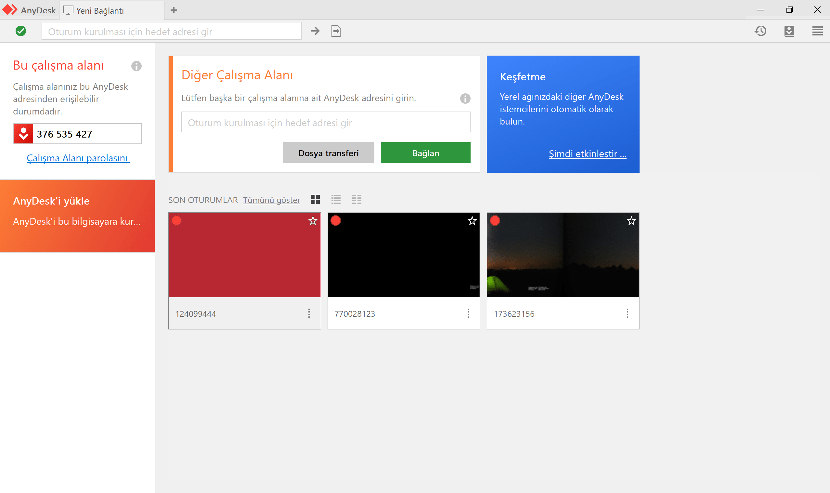Focus the top address input field
This screenshot has width=830, height=493.
coord(171,31)
